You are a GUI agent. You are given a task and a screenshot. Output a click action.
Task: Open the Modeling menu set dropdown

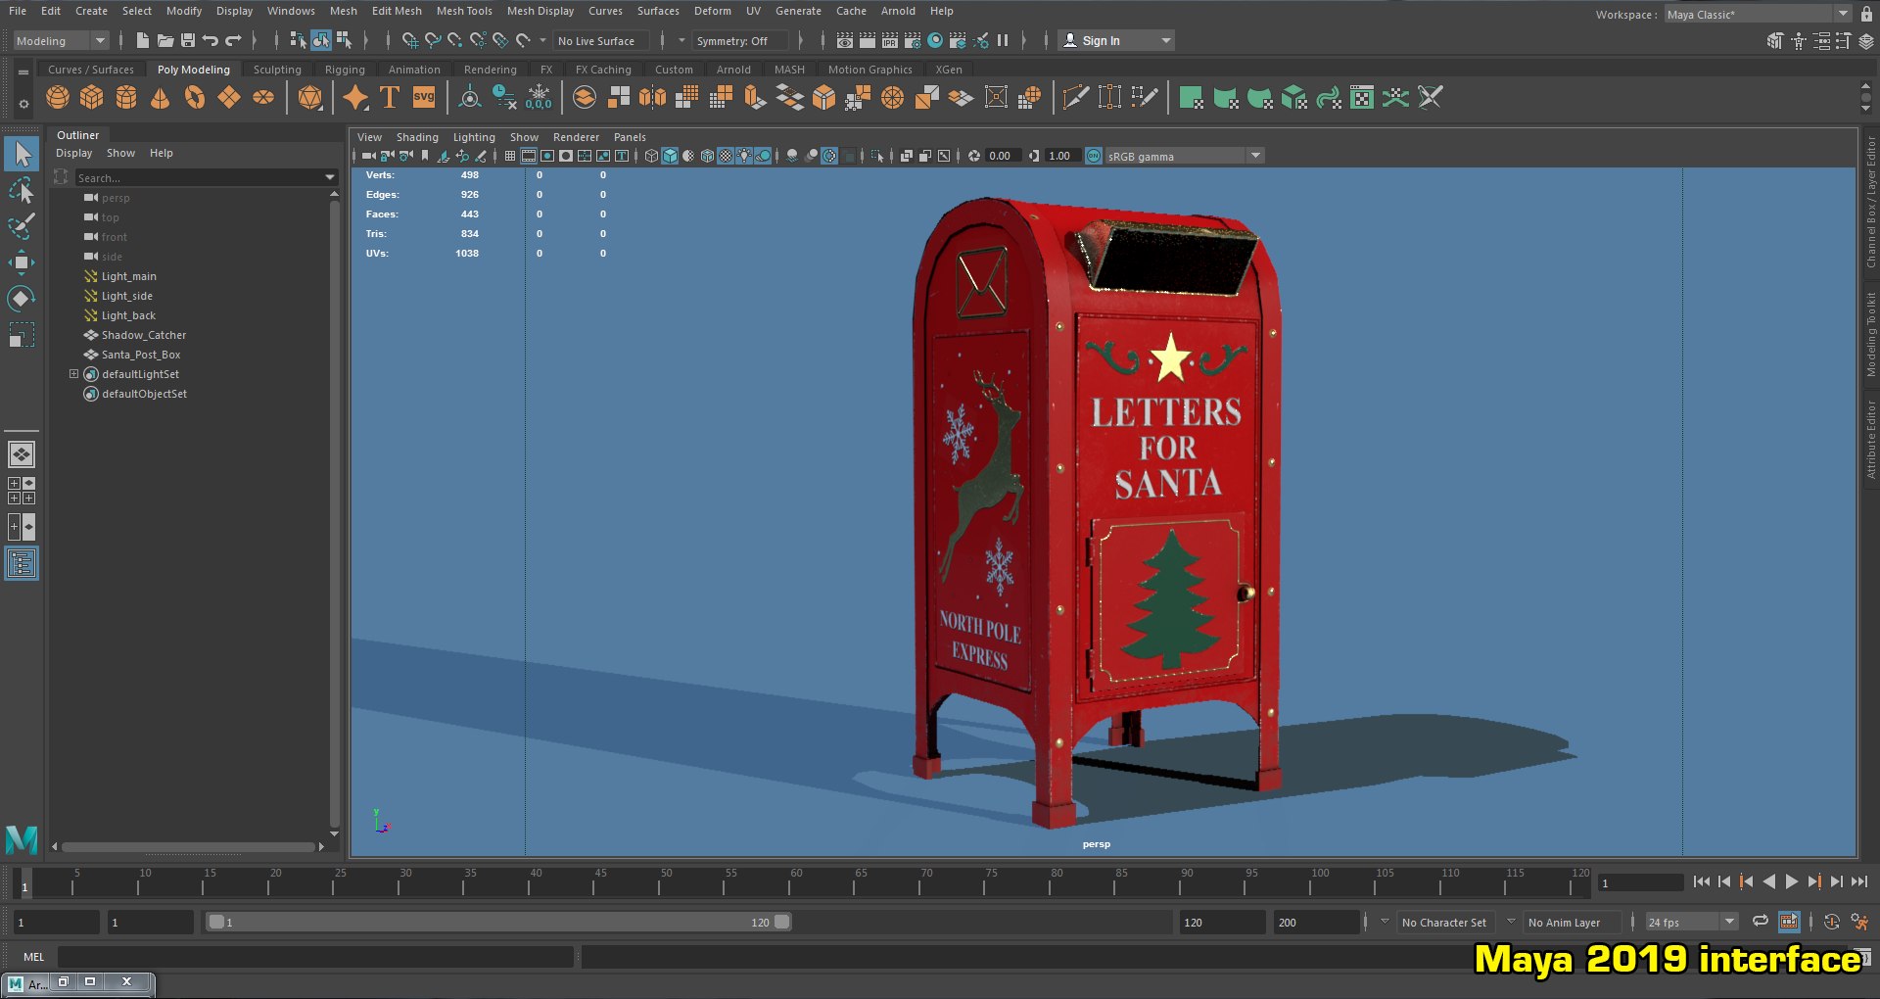click(x=60, y=41)
